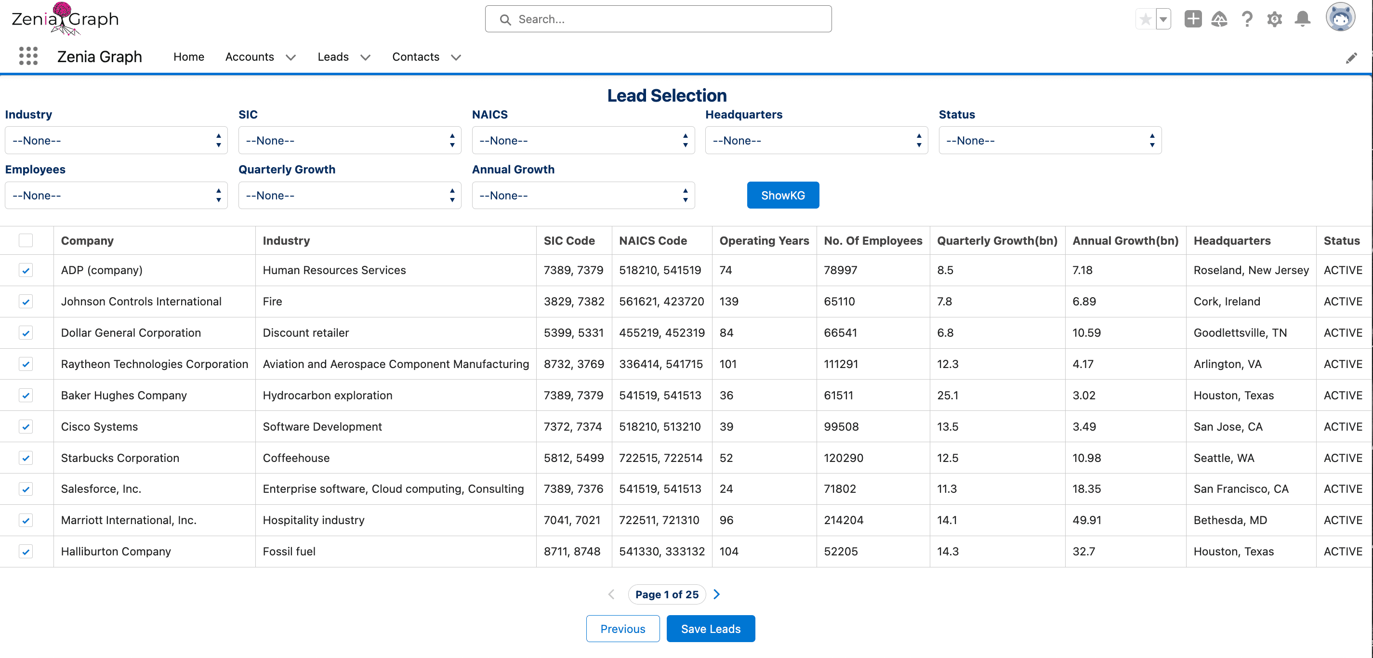This screenshot has width=1373, height=658.
Task: Open the global actions plus icon
Action: click(1193, 19)
